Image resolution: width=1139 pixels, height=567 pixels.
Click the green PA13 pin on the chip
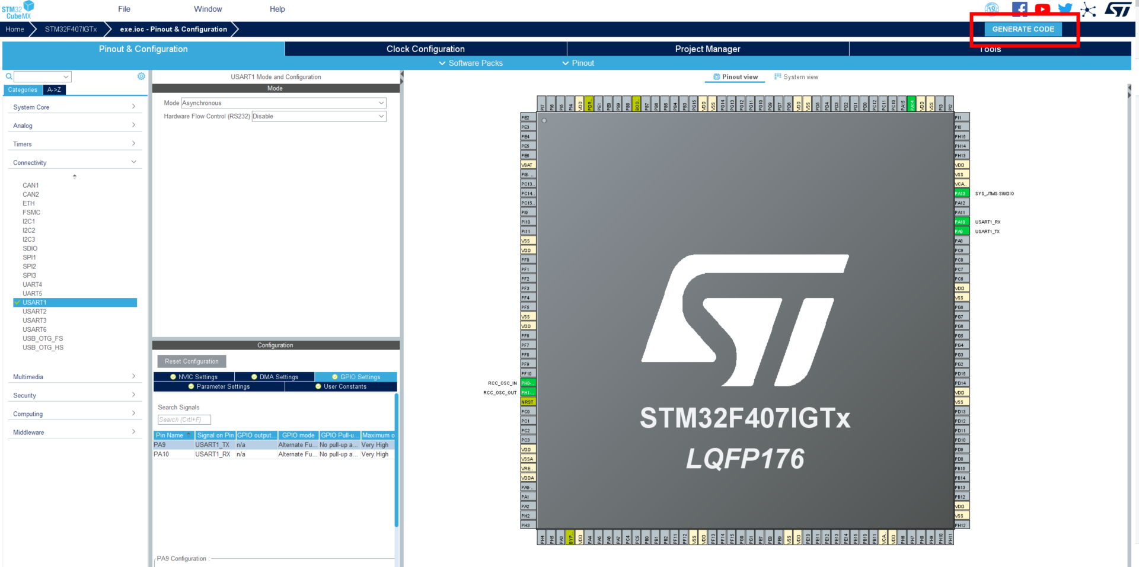click(961, 193)
